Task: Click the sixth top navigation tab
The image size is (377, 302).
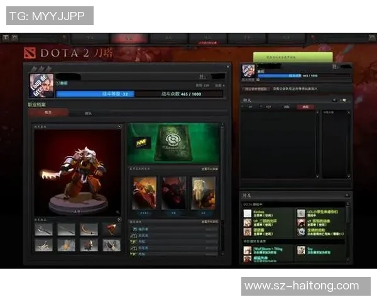Action: pyautogui.click(x=286, y=38)
